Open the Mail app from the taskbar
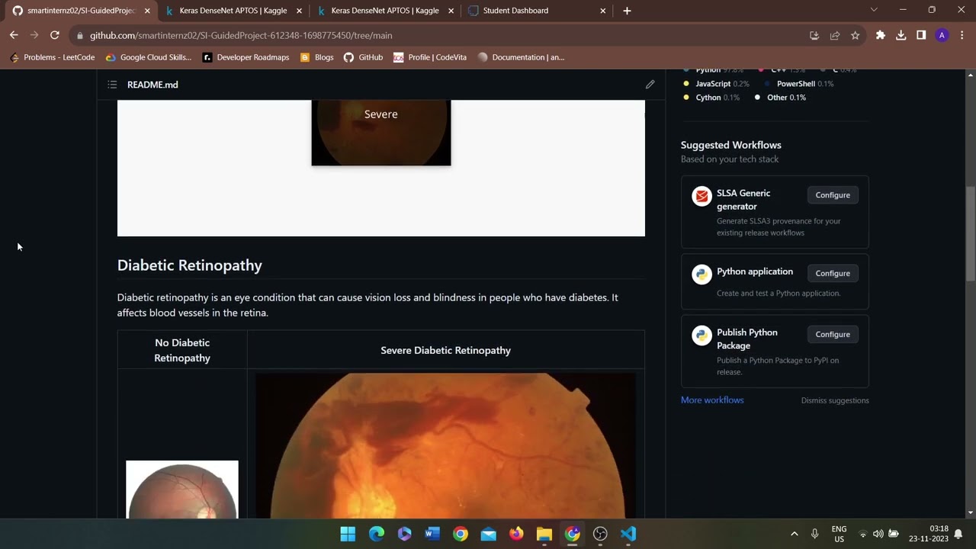The width and height of the screenshot is (976, 549). (x=488, y=534)
